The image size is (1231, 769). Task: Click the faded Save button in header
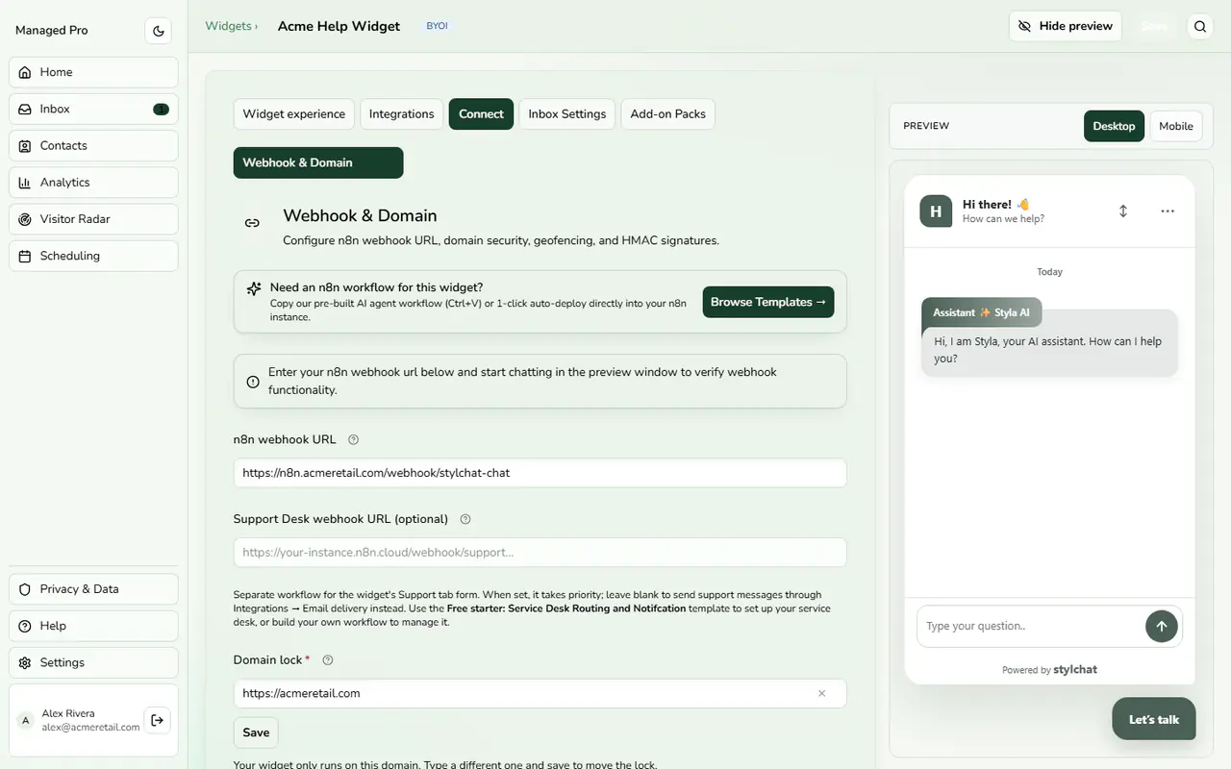[1154, 26]
